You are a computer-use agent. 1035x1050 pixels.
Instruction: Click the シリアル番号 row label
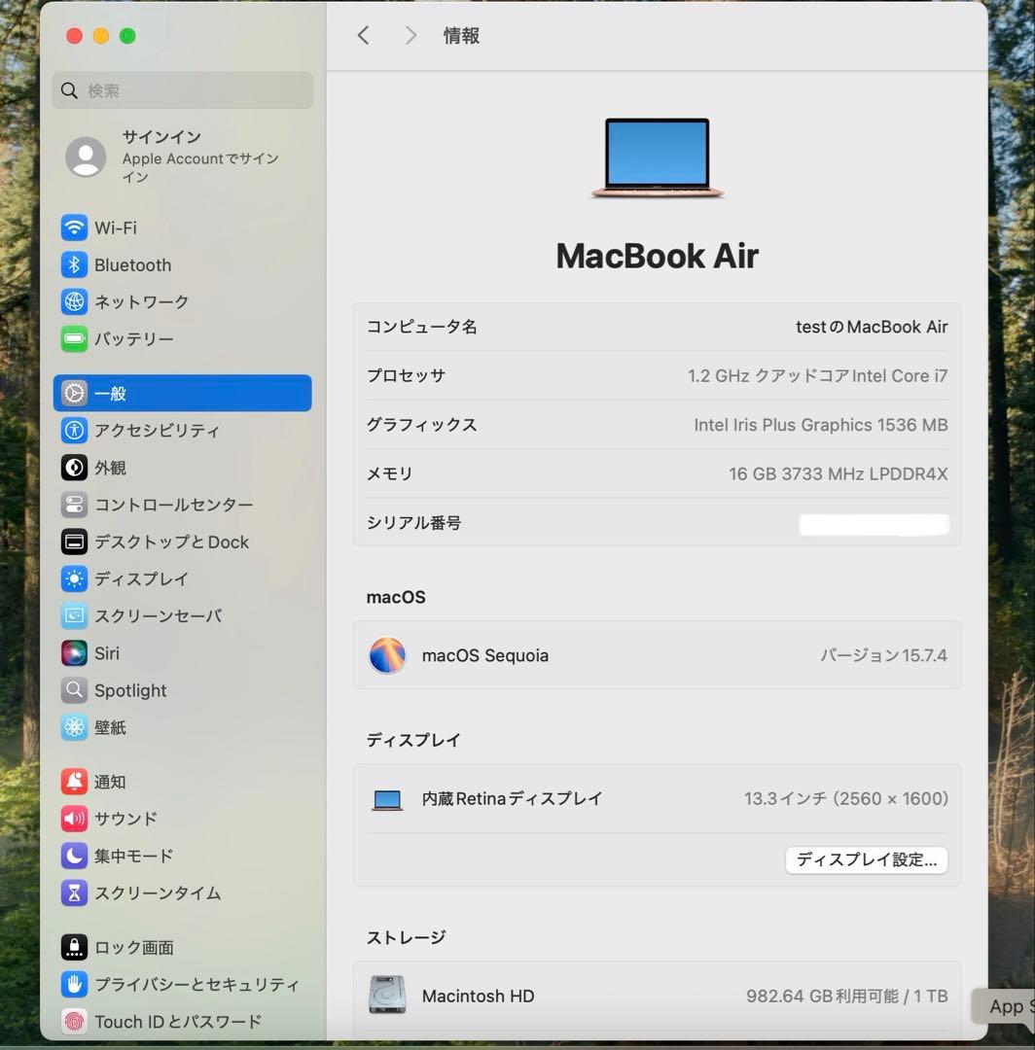coord(414,522)
